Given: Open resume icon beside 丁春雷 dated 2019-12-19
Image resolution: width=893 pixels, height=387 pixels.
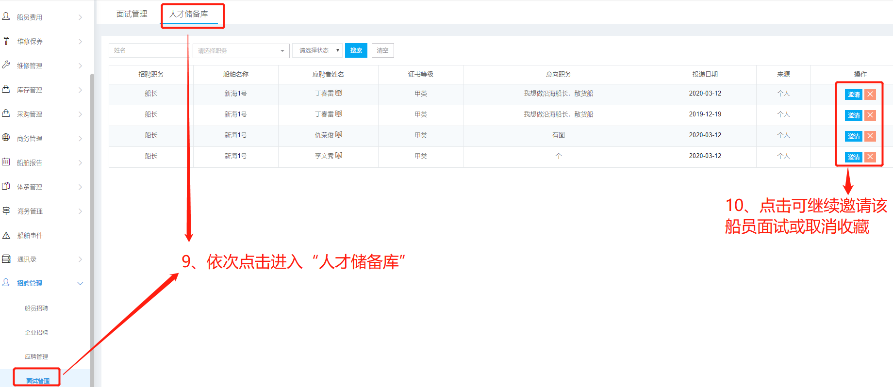Looking at the screenshot, I should 339,113.
